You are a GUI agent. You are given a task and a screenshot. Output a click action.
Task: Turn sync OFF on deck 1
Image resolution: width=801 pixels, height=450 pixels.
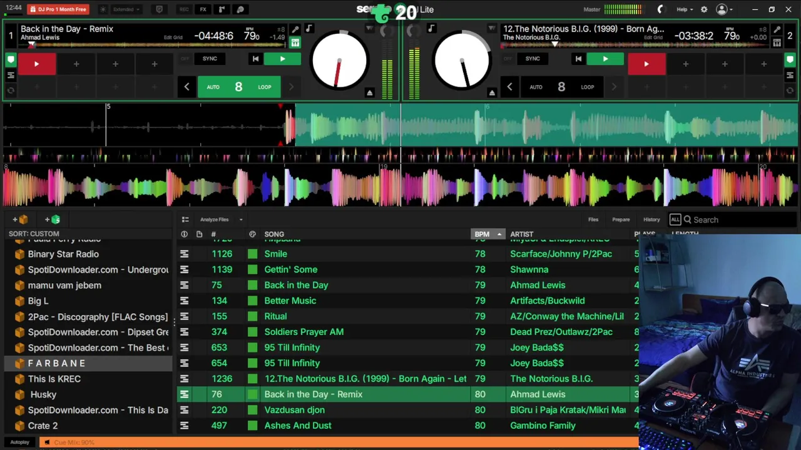(185, 59)
